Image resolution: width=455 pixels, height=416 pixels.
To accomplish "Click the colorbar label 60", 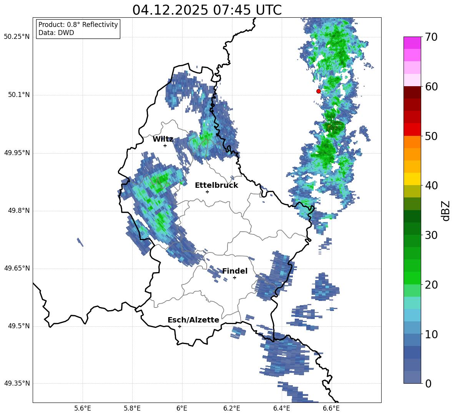I will (431, 87).
